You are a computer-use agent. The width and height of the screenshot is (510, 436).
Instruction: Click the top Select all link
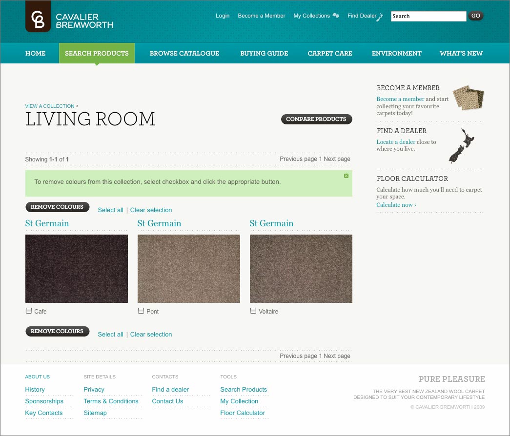tap(111, 210)
